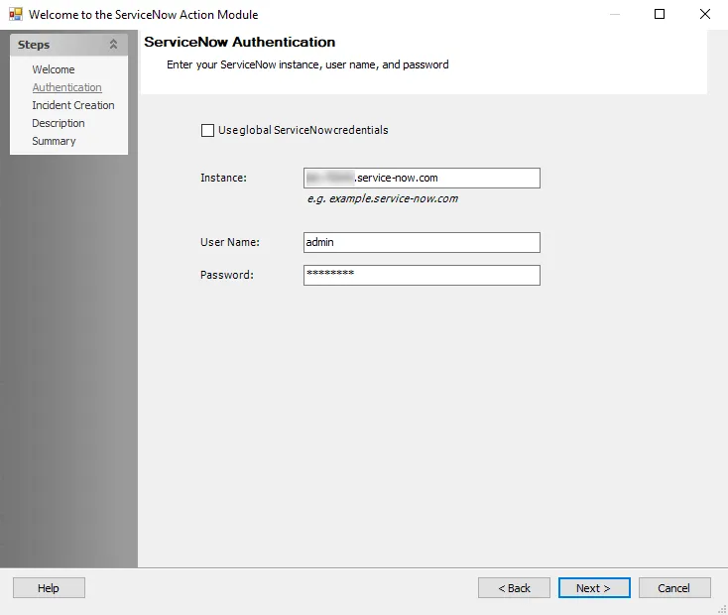Click the example.service-now.com hint text

[x=383, y=198]
